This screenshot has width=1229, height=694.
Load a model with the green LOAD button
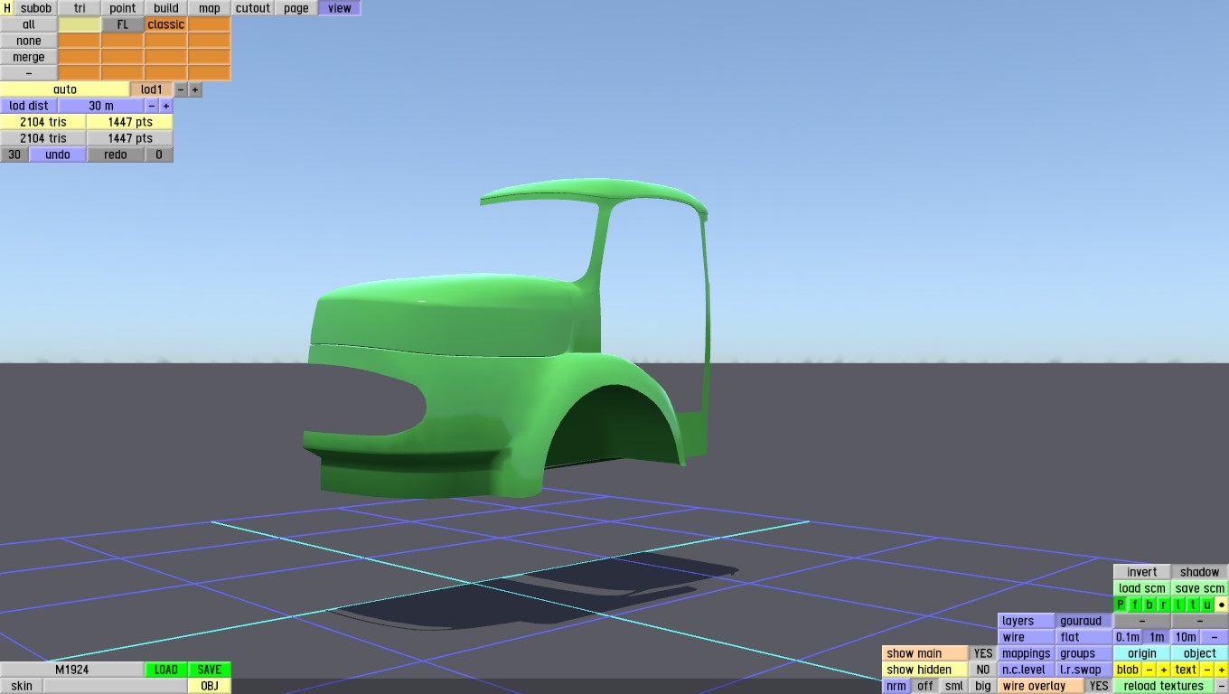[x=166, y=670]
